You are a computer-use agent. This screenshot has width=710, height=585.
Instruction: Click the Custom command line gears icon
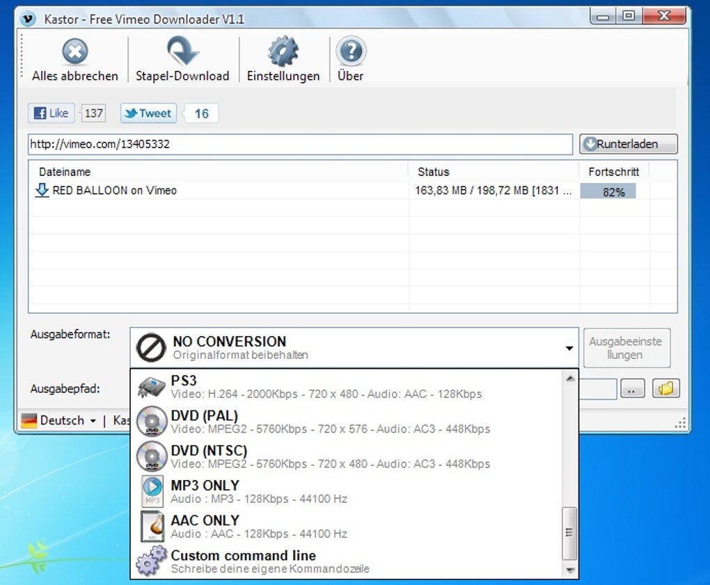[x=151, y=561]
